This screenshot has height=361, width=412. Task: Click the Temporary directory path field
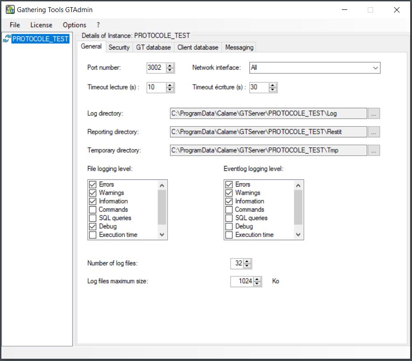coord(268,150)
